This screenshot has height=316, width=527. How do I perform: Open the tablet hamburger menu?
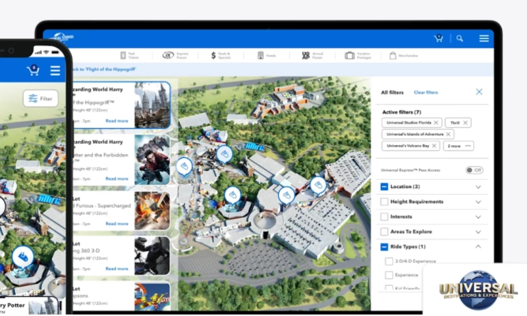coord(484,38)
